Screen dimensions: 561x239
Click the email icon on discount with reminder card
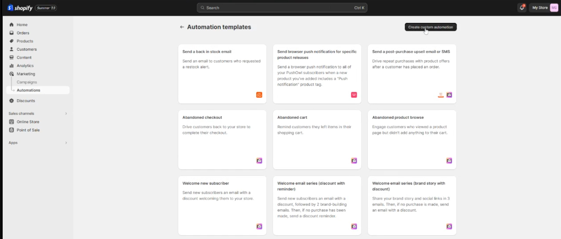tap(354, 227)
